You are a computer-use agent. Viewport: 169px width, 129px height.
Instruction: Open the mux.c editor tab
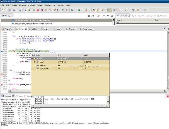coord(45,29)
